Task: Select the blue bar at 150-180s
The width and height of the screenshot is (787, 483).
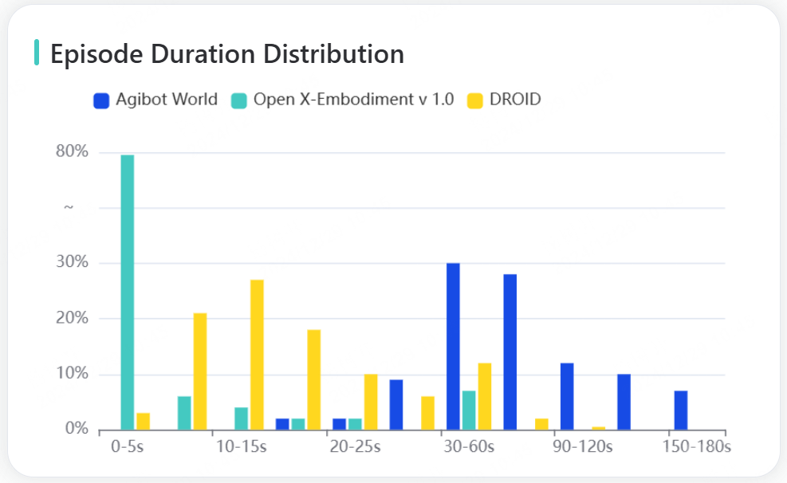Action: tap(681, 410)
